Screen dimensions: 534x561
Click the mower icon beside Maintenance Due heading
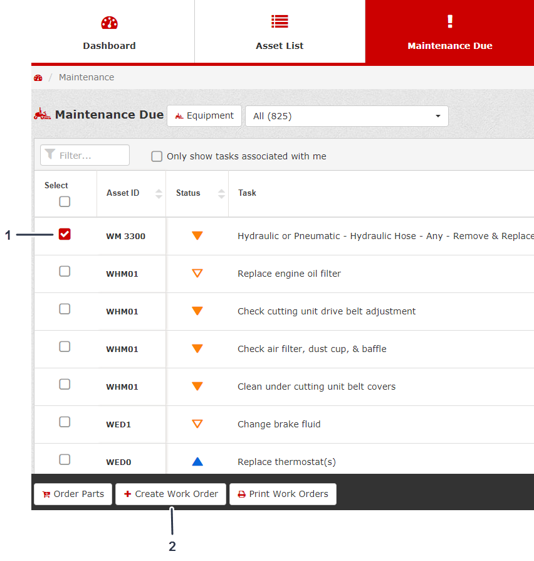[x=43, y=115]
